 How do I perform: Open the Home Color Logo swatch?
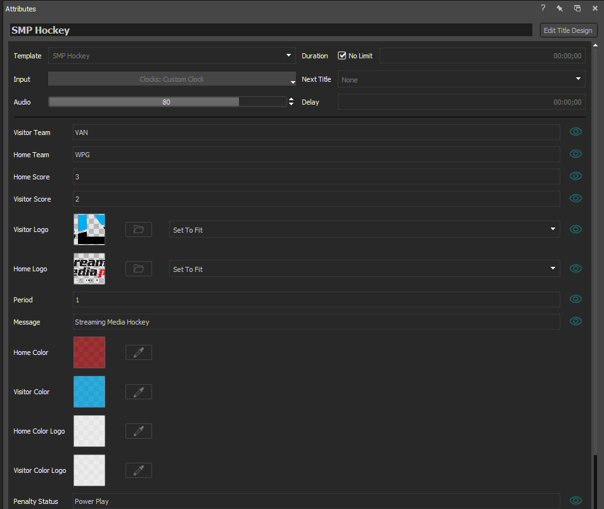pyautogui.click(x=89, y=431)
